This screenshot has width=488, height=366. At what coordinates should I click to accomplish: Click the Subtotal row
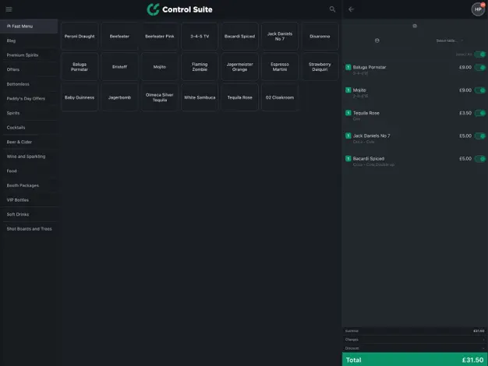(415, 331)
